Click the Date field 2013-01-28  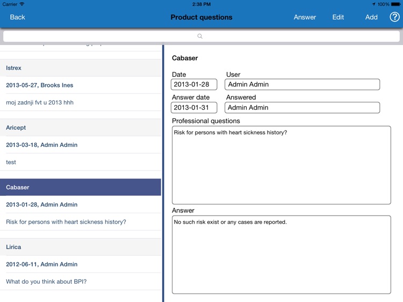(194, 84)
